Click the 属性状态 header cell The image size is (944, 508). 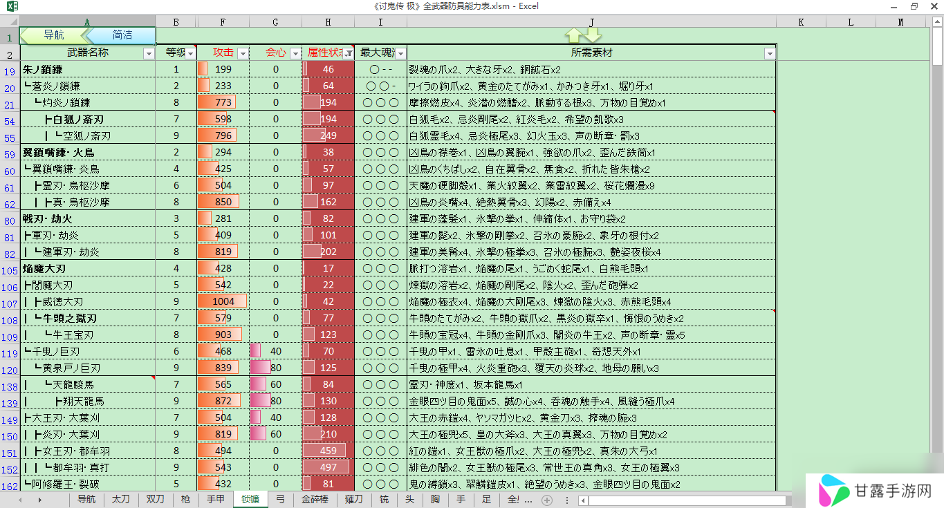[x=328, y=53]
